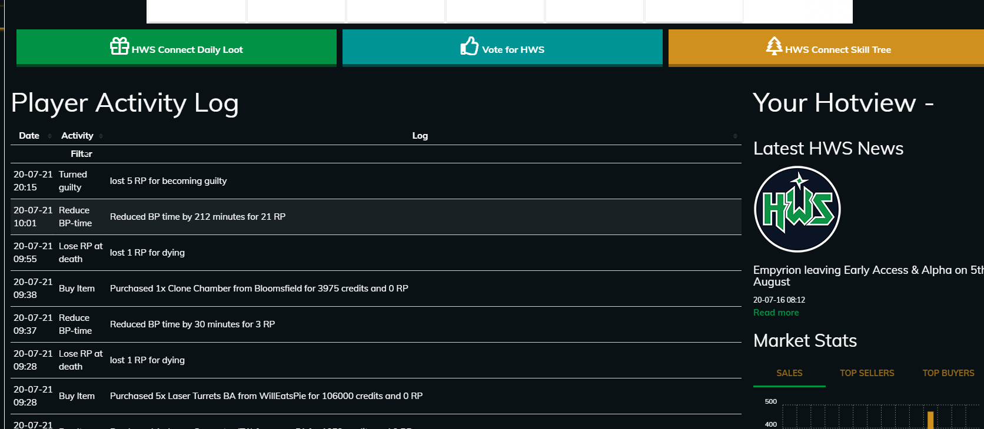Click the Activity Filter input field
The height and width of the screenshot is (429, 984).
(x=81, y=154)
